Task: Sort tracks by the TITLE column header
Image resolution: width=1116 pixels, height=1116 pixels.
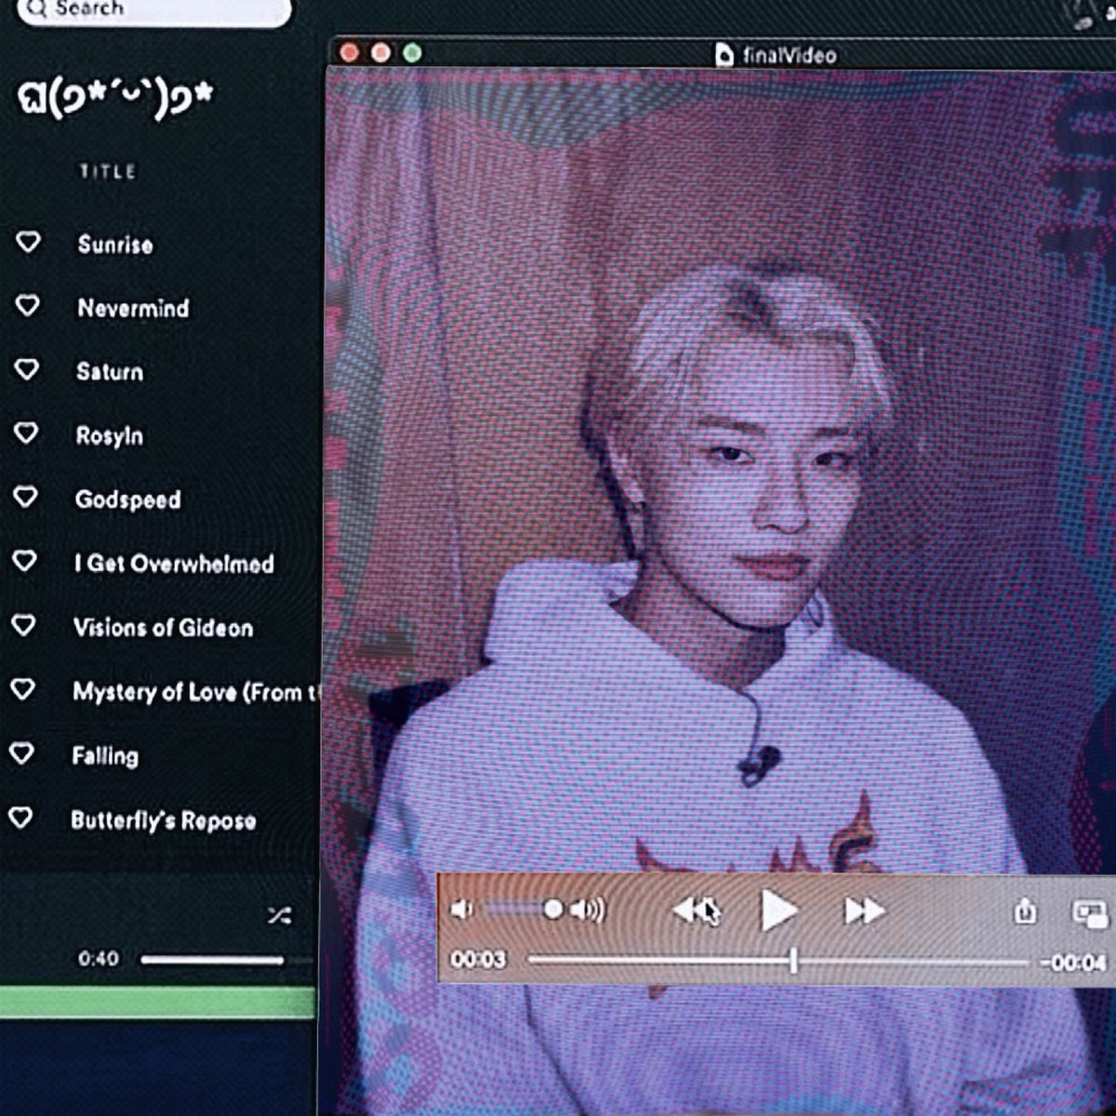Action: tap(107, 171)
